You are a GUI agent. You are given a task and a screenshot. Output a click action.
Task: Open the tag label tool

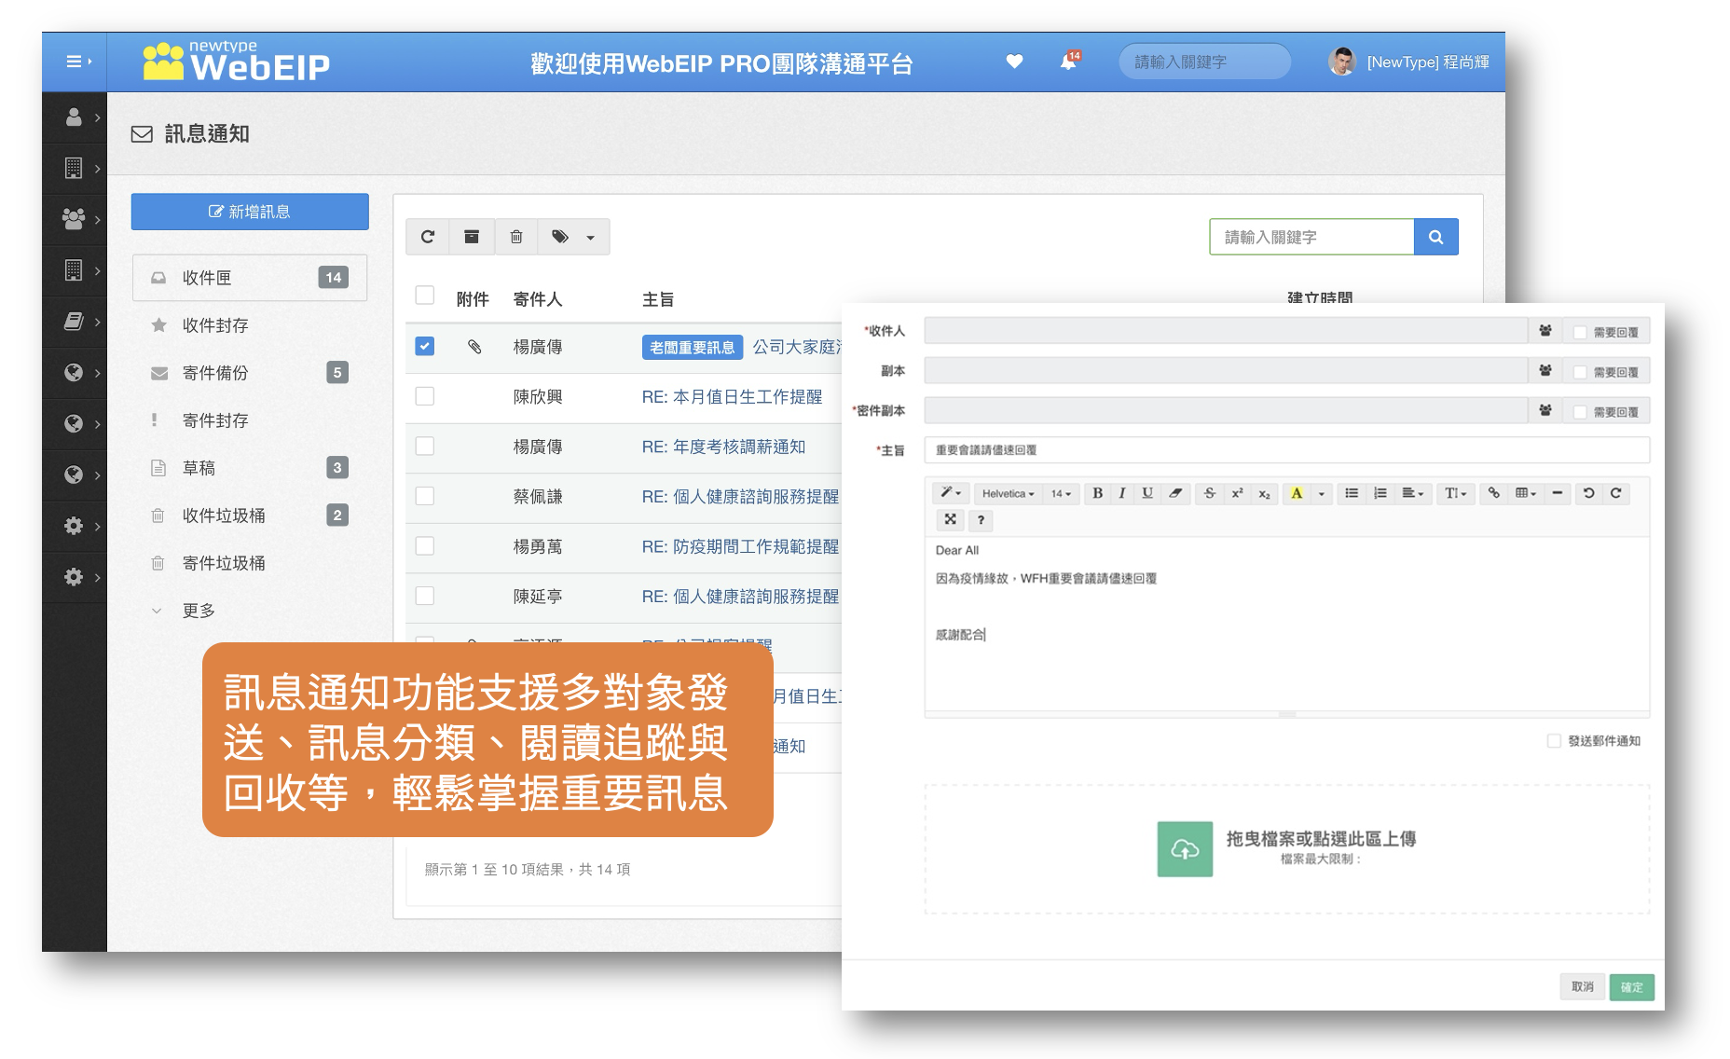(x=560, y=237)
